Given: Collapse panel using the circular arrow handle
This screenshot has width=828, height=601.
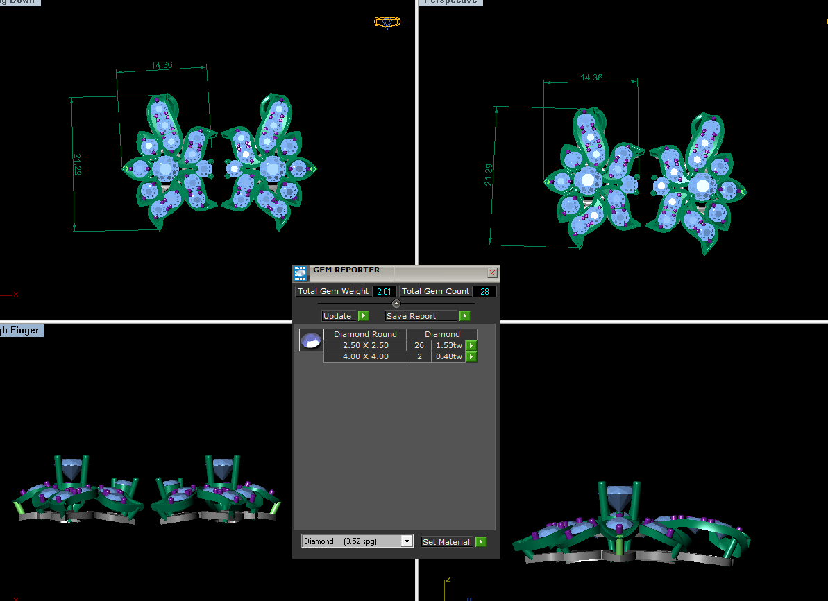Looking at the screenshot, I should pyautogui.click(x=396, y=304).
